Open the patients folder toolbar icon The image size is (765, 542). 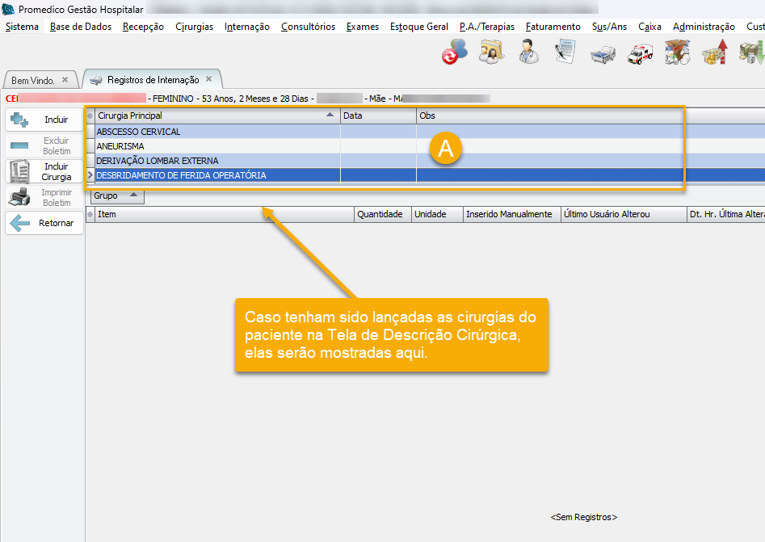pyautogui.click(x=491, y=53)
